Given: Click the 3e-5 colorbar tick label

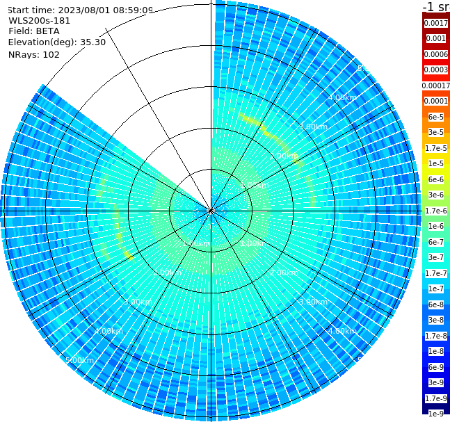Looking at the screenshot, I should point(436,132).
